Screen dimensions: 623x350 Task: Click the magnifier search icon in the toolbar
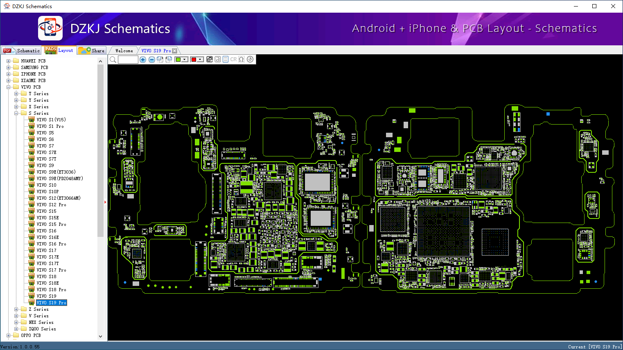(113, 60)
